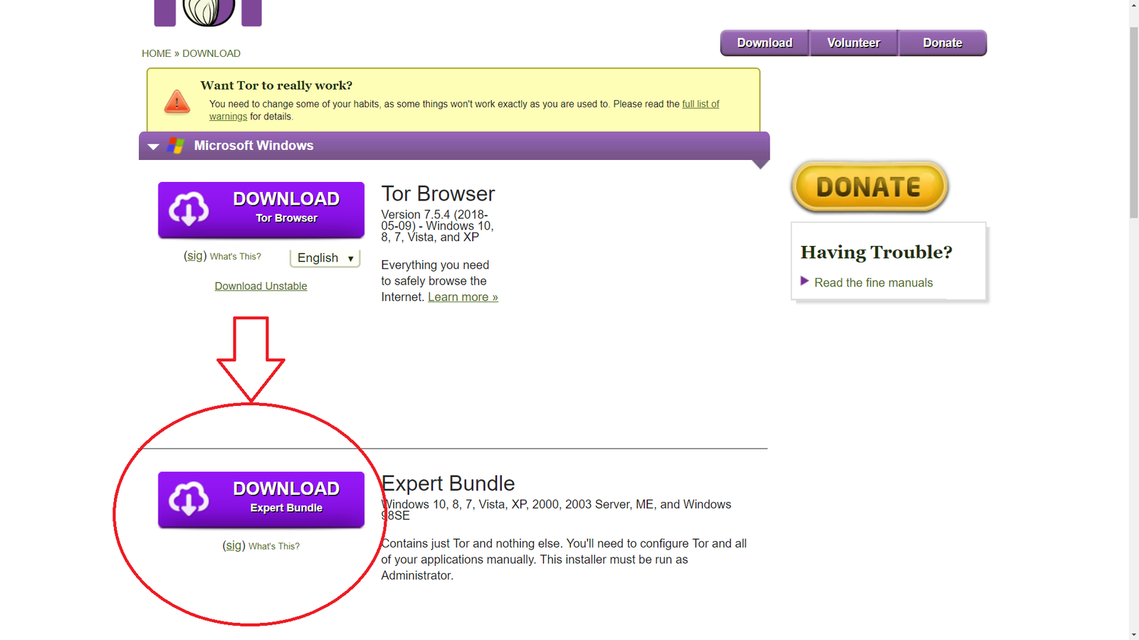
Task: Click the sig link under Tor Browser
Action: 195,256
